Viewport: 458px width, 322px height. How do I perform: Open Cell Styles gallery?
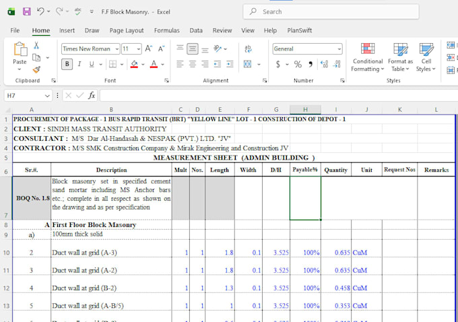pos(426,57)
